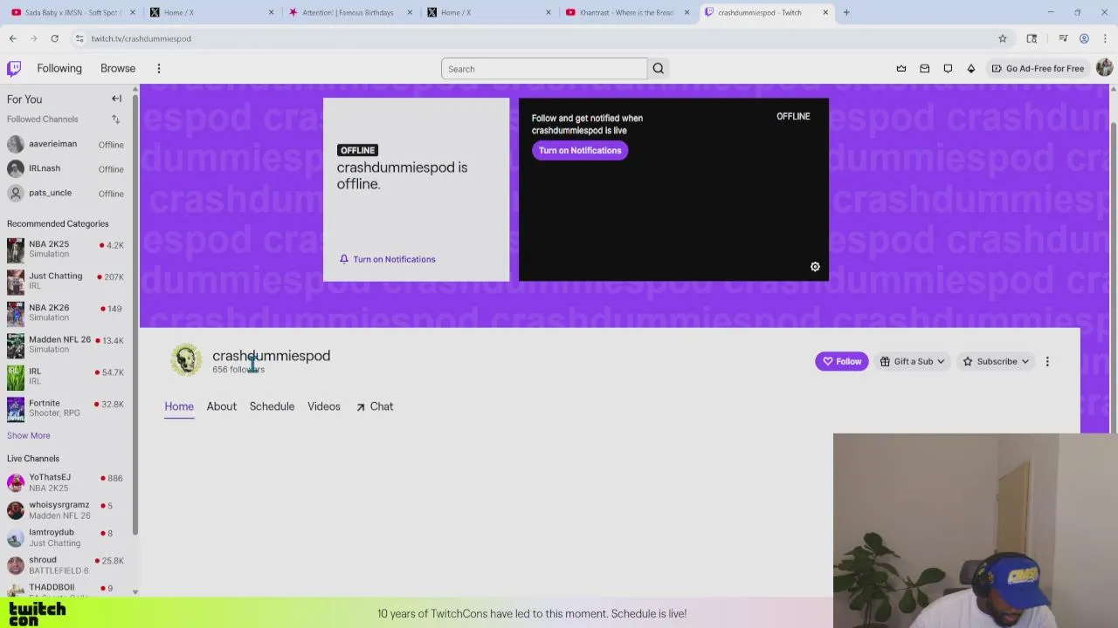Open new browser tab
Image resolution: width=1118 pixels, height=628 pixels.
tap(846, 12)
